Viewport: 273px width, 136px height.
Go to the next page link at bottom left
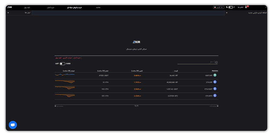point(59,106)
